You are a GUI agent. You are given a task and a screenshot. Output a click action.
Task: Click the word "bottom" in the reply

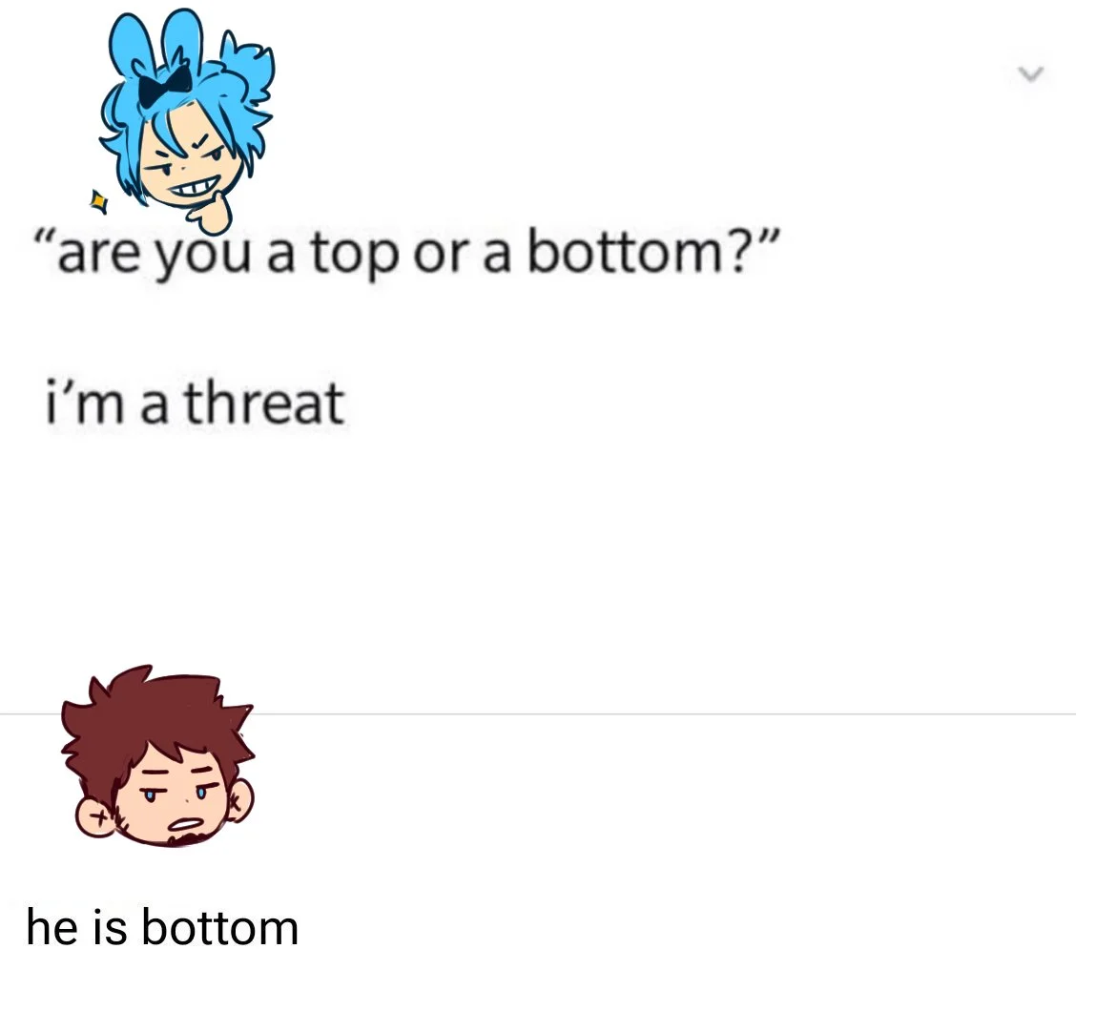click(x=219, y=928)
